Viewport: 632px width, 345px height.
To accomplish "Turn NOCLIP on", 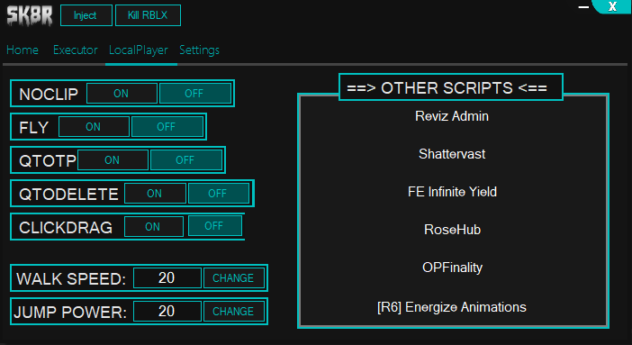I will point(122,93).
